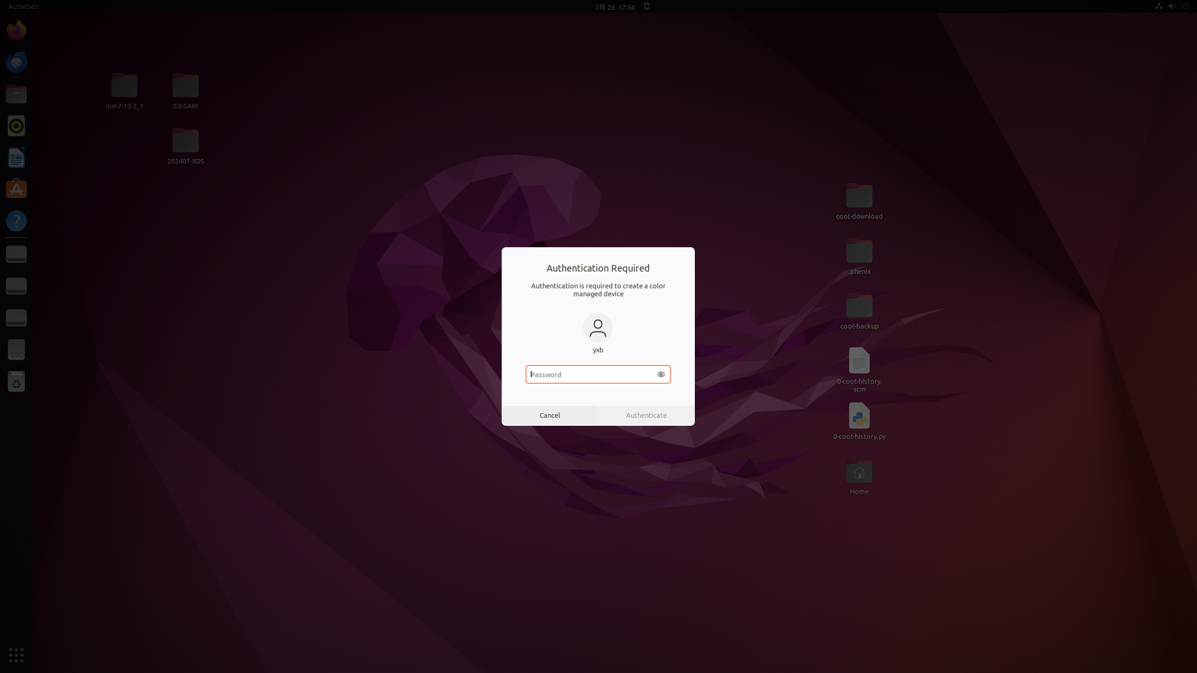Open the Home folder on the desktop
Image resolution: width=1197 pixels, height=673 pixels.
click(859, 472)
